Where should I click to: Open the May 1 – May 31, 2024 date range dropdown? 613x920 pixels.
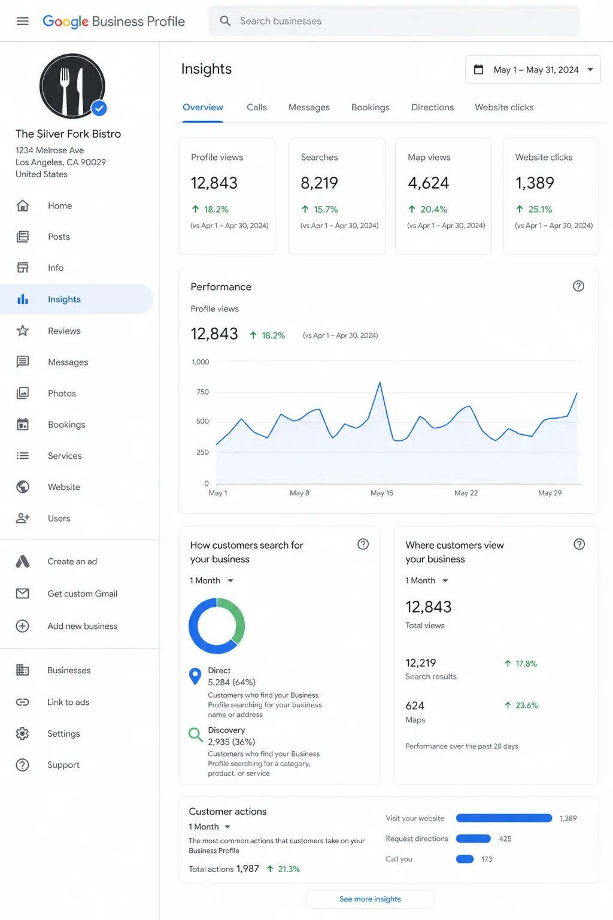coord(533,69)
